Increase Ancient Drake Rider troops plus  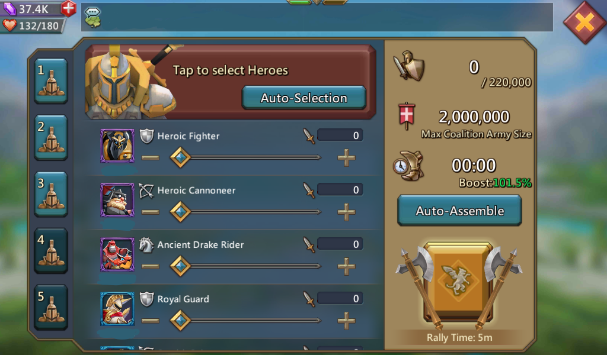coord(346,266)
